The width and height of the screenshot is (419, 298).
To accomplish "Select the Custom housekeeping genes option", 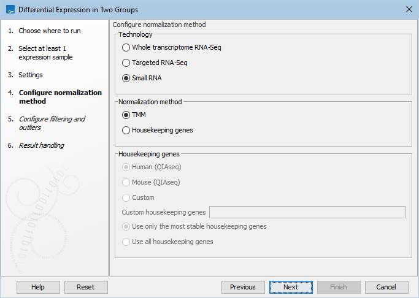I will pos(126,197).
